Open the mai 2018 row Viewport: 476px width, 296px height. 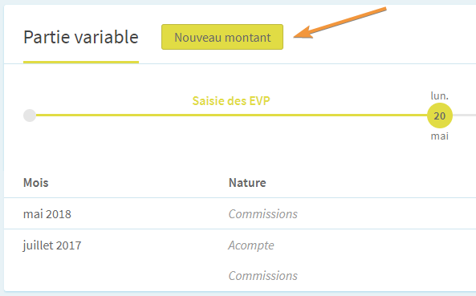point(240,214)
